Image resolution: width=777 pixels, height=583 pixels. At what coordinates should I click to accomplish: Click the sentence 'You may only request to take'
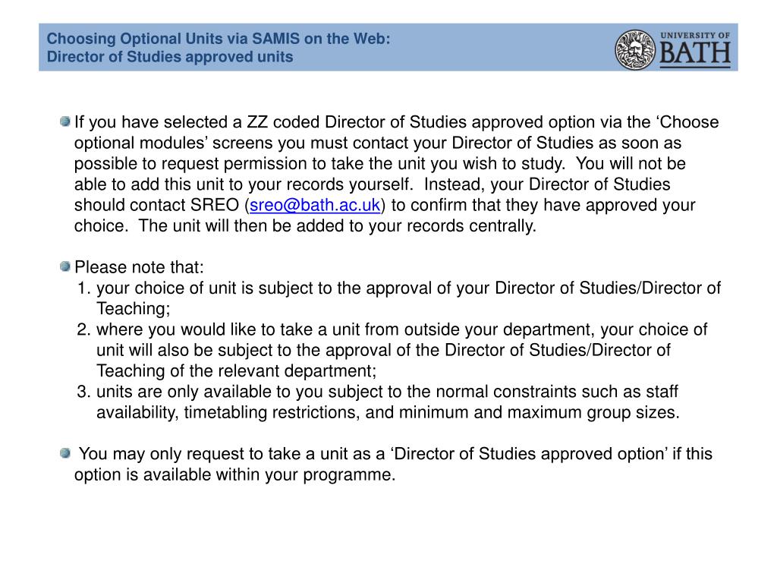pyautogui.click(x=395, y=464)
